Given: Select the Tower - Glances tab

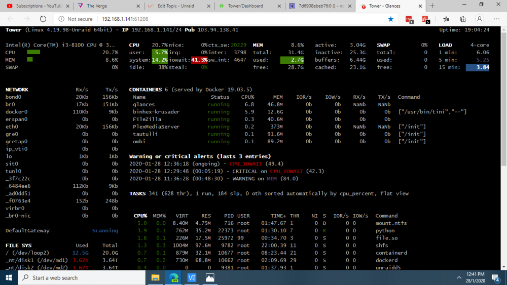Looking at the screenshot, I should click(389, 6).
